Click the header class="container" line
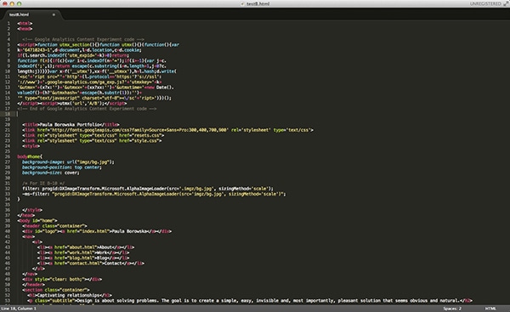 click(x=54, y=226)
